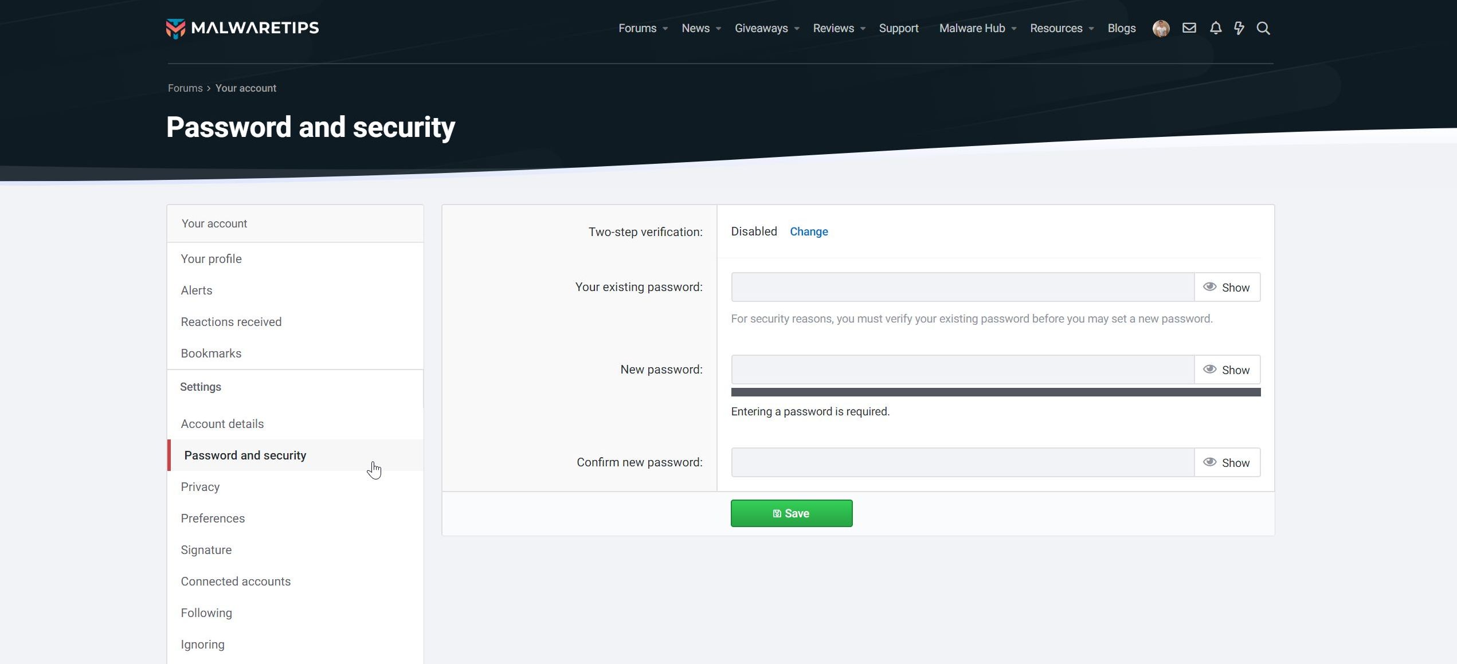The image size is (1457, 664).
Task: Expand the Giveaways dropdown arrow
Action: tap(796, 29)
